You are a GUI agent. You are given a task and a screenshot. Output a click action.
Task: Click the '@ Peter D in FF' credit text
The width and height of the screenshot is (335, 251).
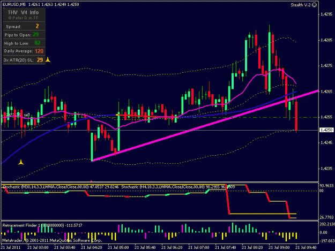(x=23, y=18)
